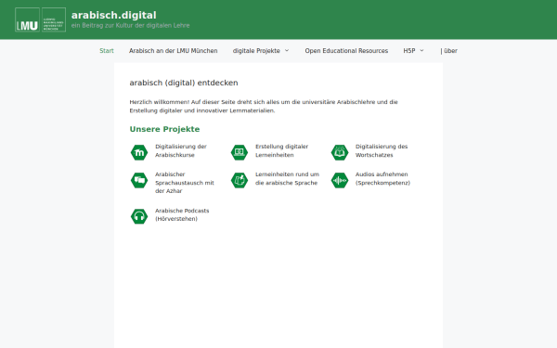Viewport: 557px width, 348px height.
Task: Click the audio waveform hexagon icon
Action: 340,180
